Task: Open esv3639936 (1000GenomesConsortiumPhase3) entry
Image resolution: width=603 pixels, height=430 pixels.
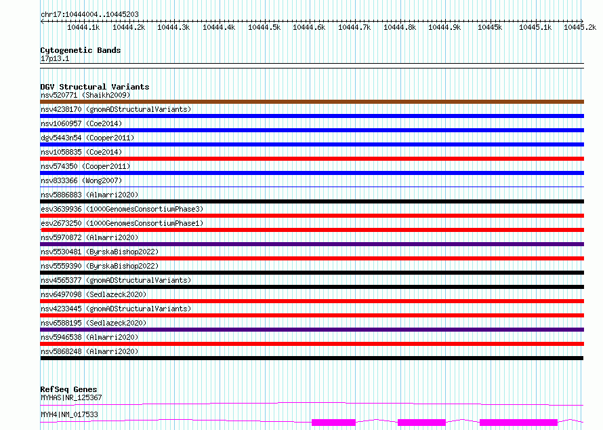Action: (122, 209)
